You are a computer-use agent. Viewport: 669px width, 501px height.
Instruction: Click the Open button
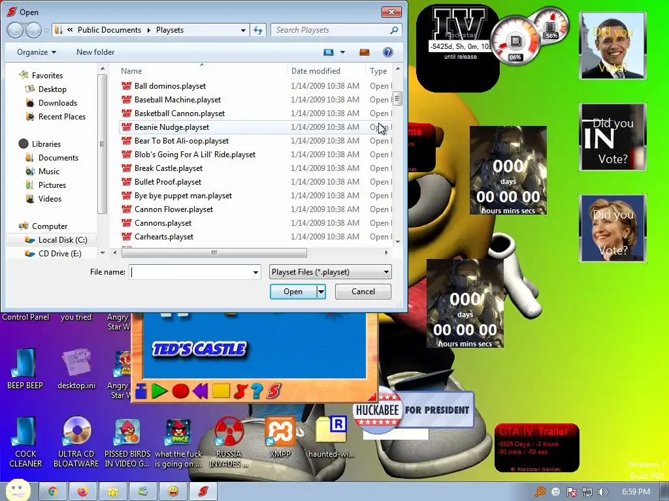click(x=293, y=292)
